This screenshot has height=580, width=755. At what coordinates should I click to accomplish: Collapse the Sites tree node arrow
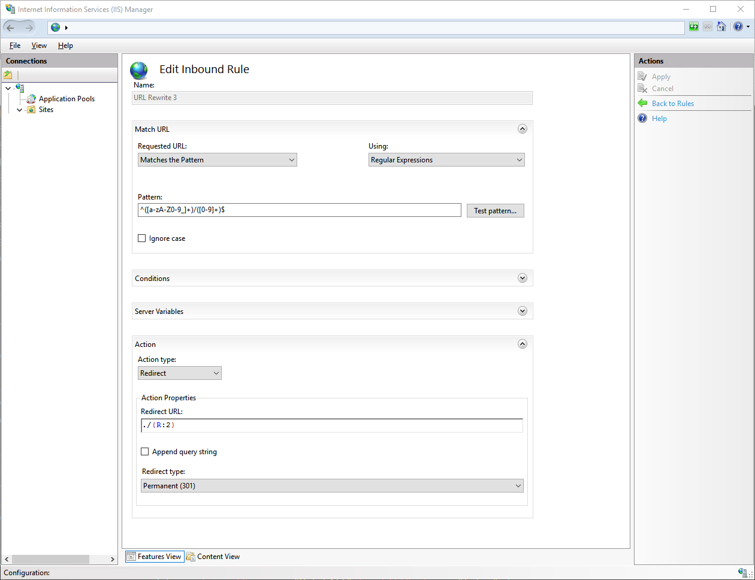pos(20,110)
